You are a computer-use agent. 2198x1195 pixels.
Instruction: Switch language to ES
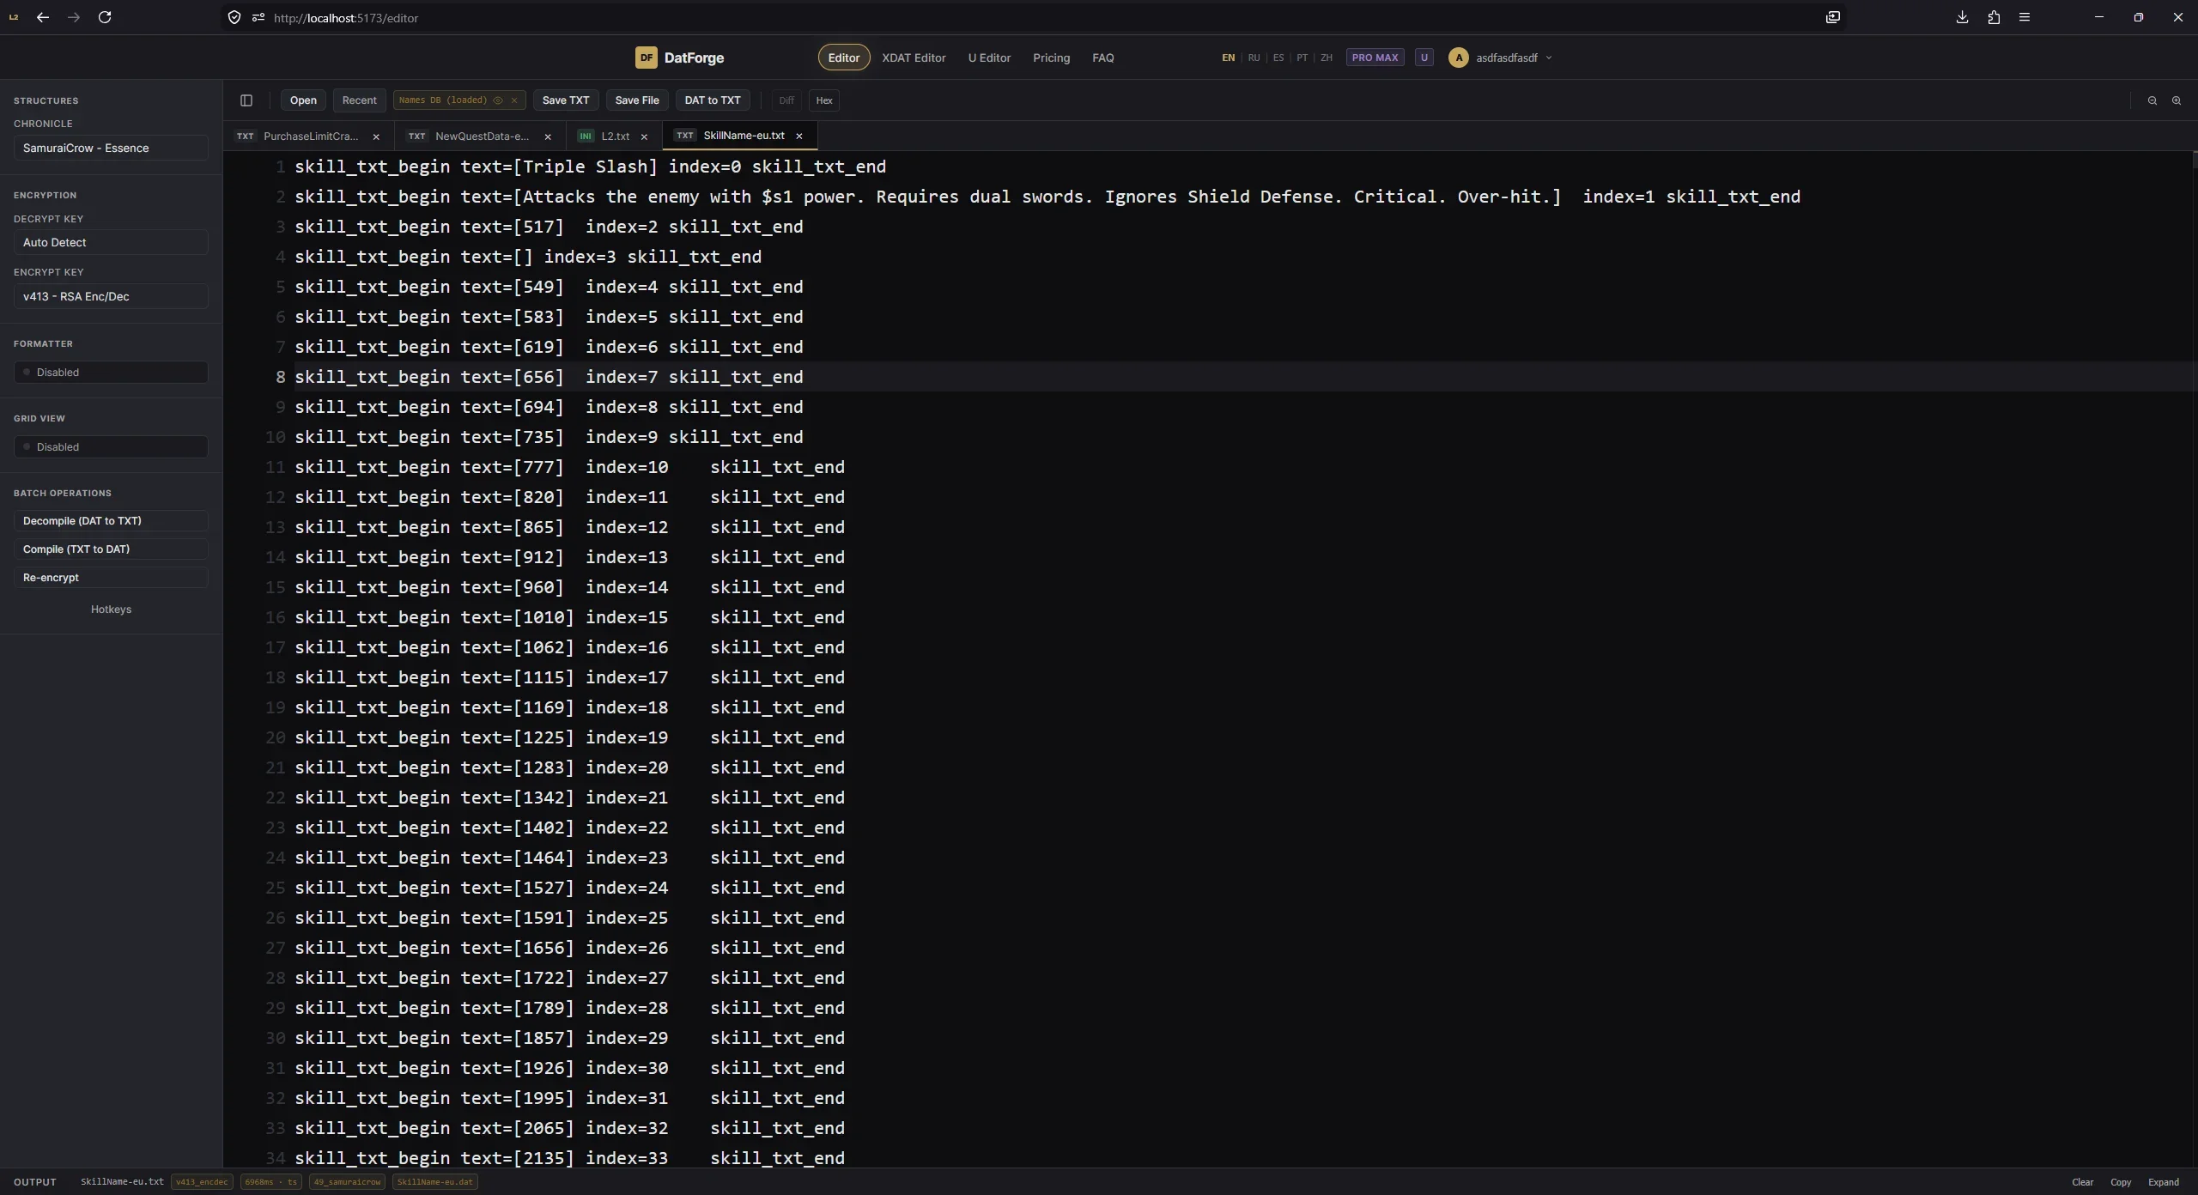coord(1278,58)
